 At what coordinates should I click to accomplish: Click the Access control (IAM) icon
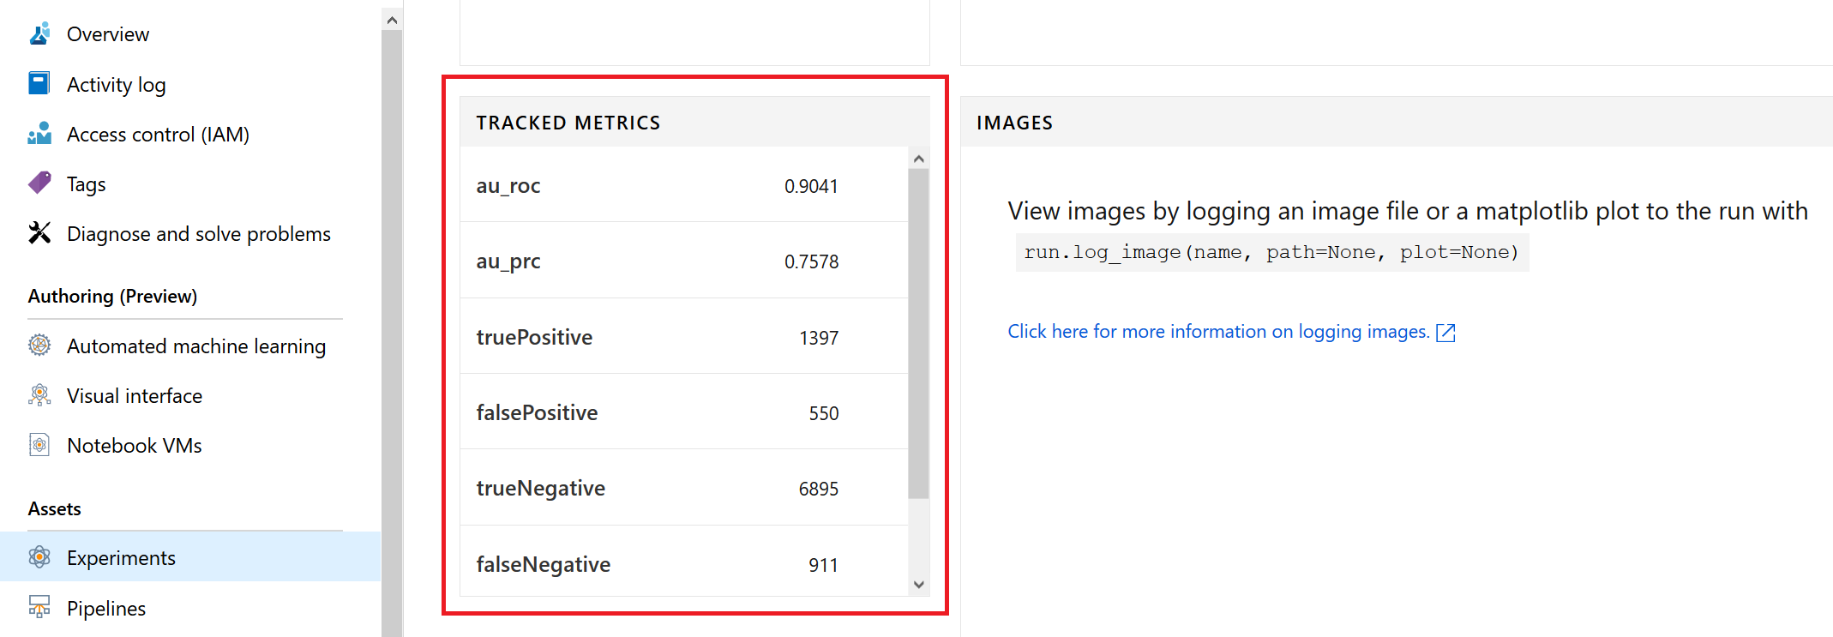(39, 134)
